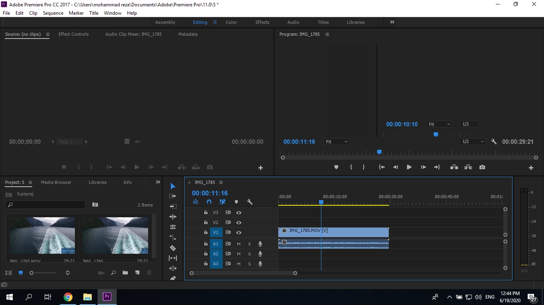Step back one frame in Program monitor

395,167
